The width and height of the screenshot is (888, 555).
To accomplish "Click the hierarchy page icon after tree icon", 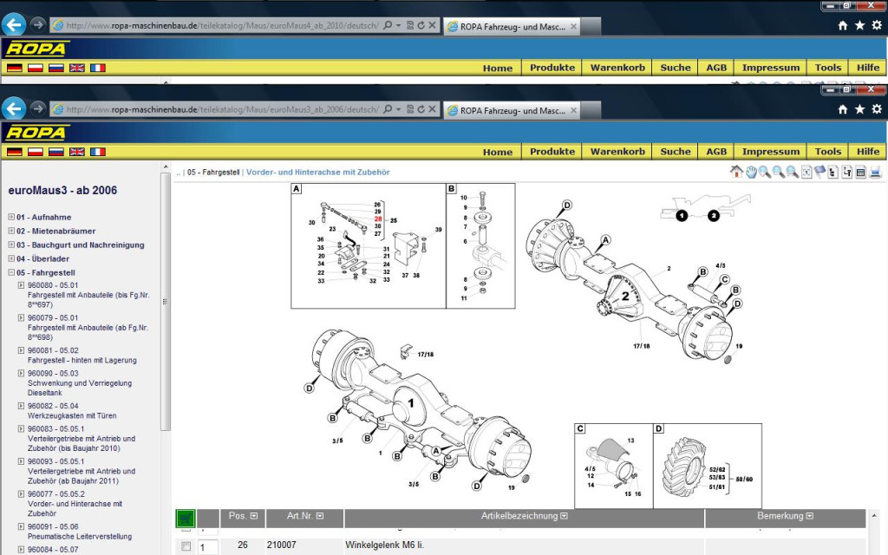I will (846, 172).
